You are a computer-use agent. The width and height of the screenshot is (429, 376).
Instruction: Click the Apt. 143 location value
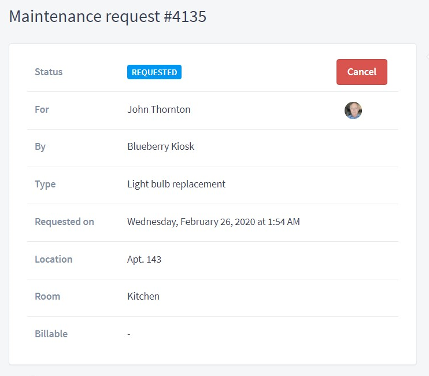(144, 259)
